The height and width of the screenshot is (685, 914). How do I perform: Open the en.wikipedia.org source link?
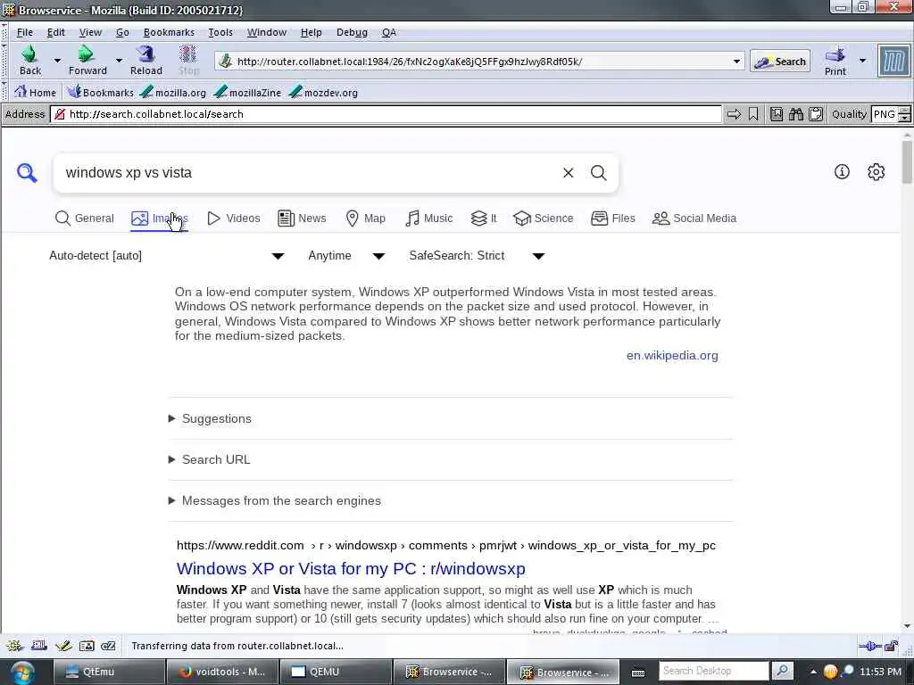(672, 355)
